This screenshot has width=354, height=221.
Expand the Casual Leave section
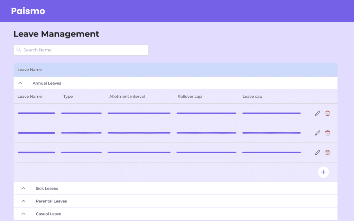tap(23, 213)
